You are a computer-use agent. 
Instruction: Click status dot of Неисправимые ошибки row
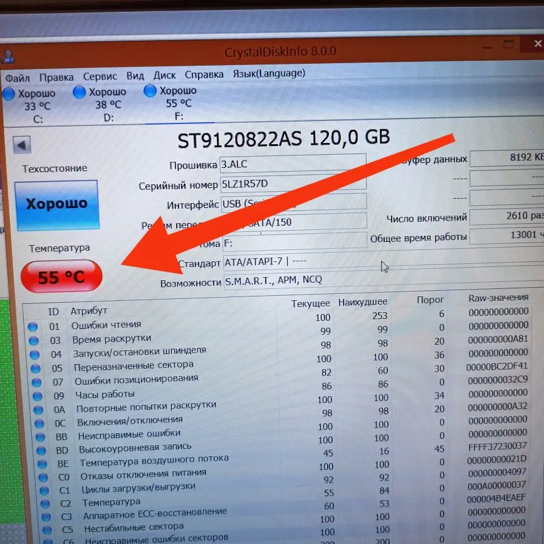[x=41, y=437]
